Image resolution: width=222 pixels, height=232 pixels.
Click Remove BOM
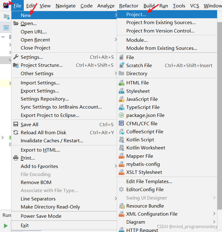tap(64, 182)
